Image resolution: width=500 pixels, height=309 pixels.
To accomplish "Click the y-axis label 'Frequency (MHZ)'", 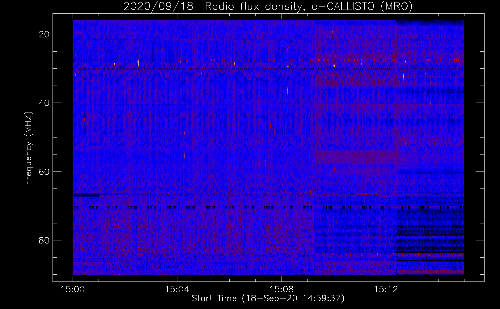I will coord(28,148).
